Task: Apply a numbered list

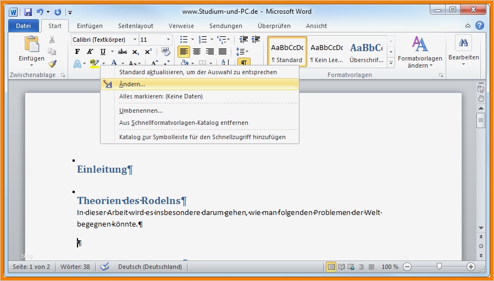Action: pos(203,40)
